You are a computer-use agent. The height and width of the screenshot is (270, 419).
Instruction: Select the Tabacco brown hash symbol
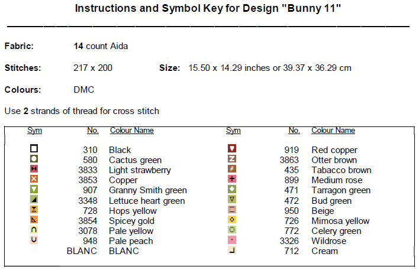[x=232, y=170]
